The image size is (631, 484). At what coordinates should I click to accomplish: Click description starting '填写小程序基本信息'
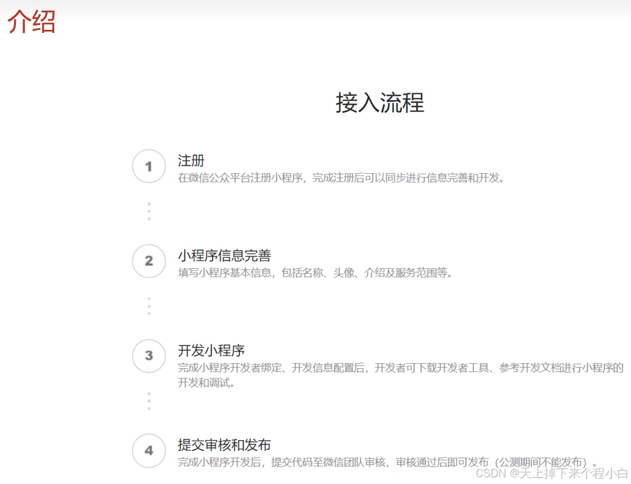tap(315, 272)
